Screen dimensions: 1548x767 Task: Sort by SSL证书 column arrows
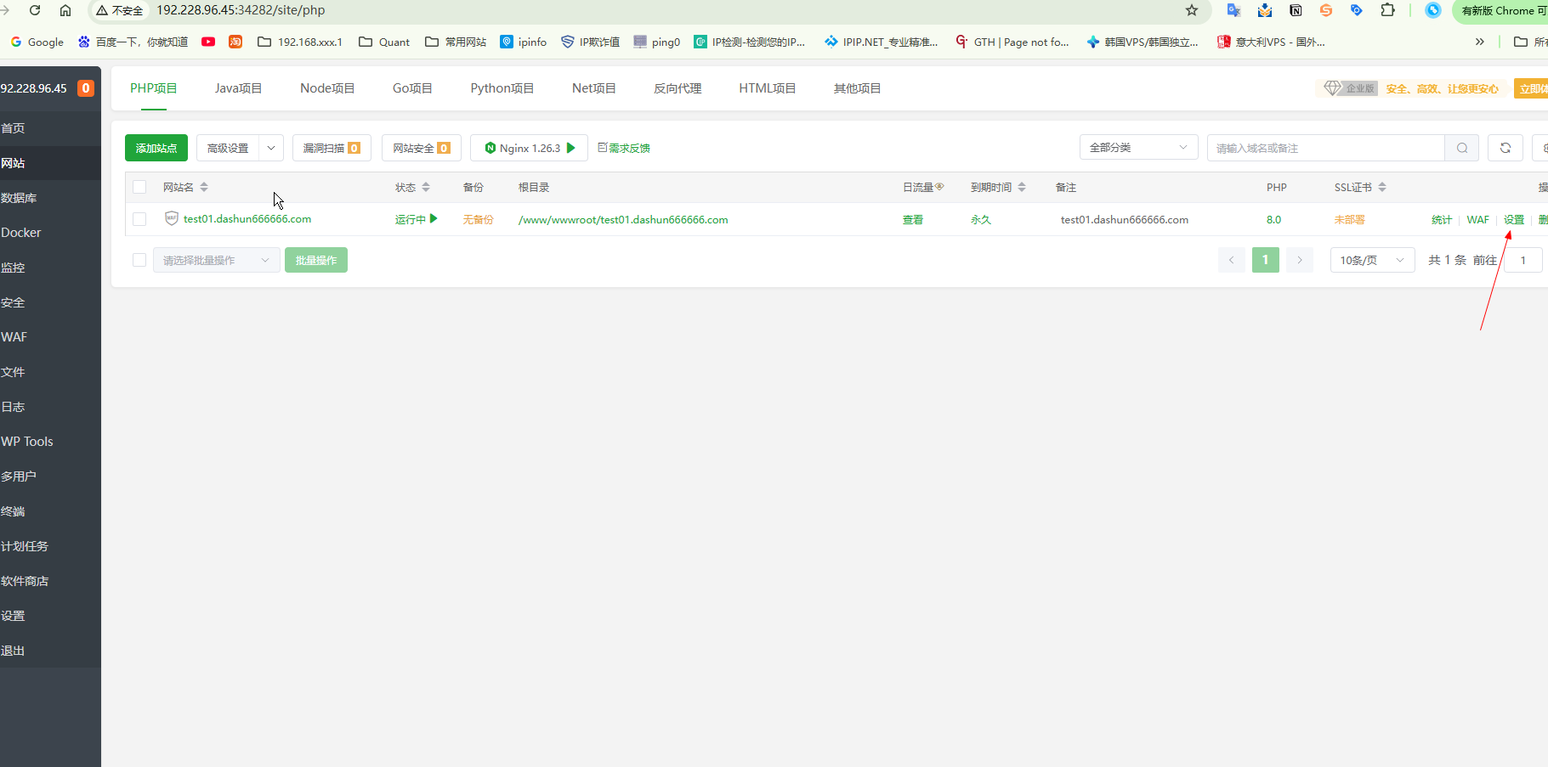click(x=1382, y=187)
